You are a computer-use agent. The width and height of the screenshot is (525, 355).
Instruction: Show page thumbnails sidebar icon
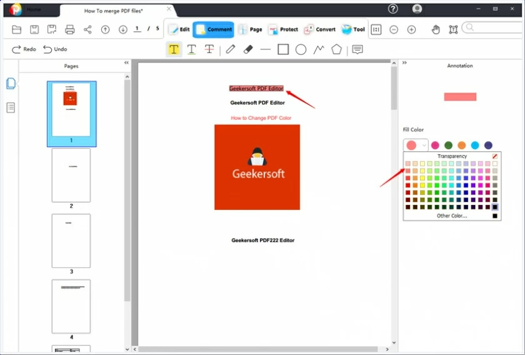[11, 83]
